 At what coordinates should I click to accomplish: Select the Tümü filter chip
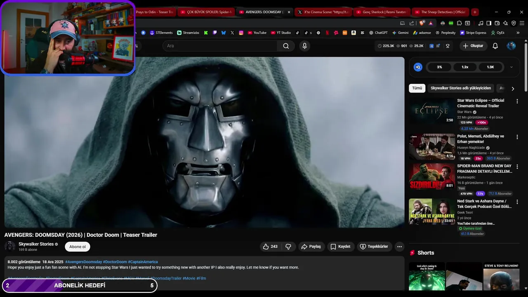click(417, 88)
